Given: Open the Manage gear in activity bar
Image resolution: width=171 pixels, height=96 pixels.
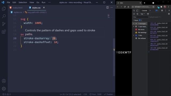Looking at the screenshot, I should tap(4, 89).
